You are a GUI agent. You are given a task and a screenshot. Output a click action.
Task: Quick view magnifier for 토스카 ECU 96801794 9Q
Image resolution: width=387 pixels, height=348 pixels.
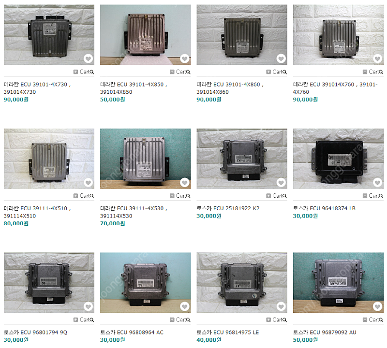click(x=92, y=320)
